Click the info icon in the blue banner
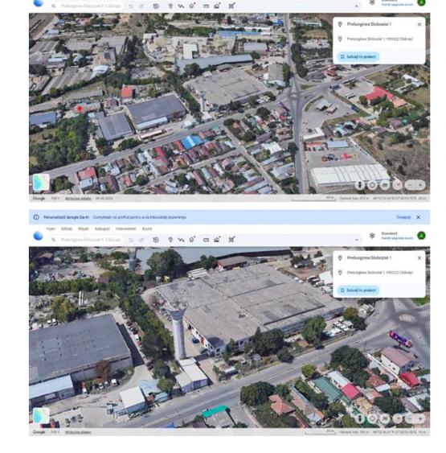 click(36, 217)
